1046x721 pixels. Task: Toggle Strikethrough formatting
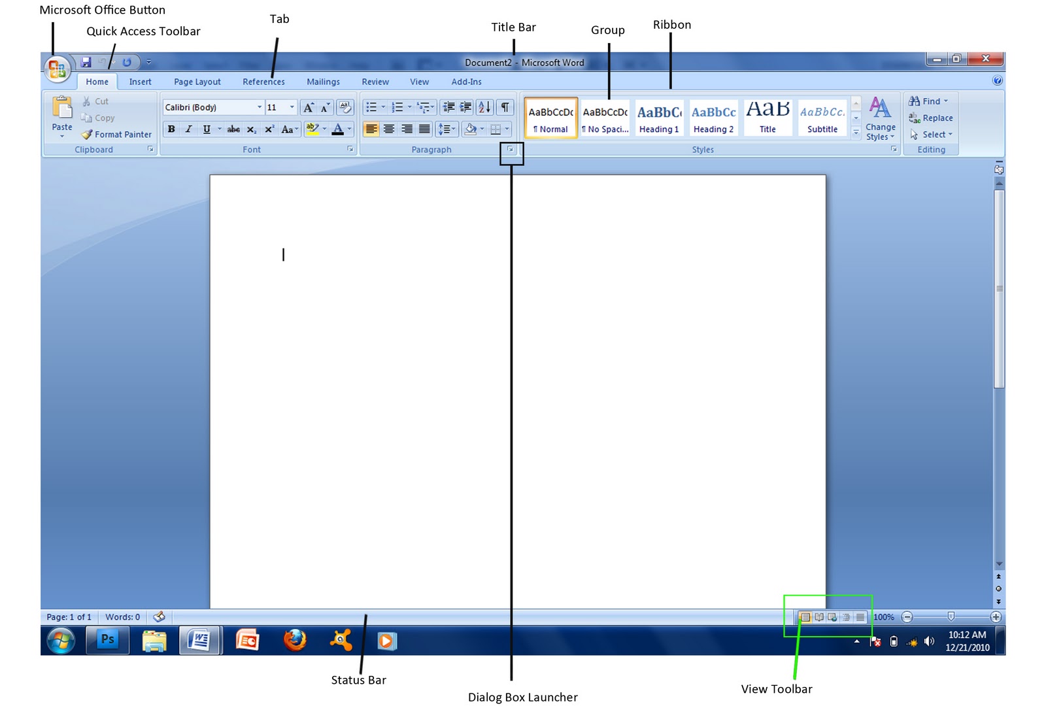(x=233, y=129)
